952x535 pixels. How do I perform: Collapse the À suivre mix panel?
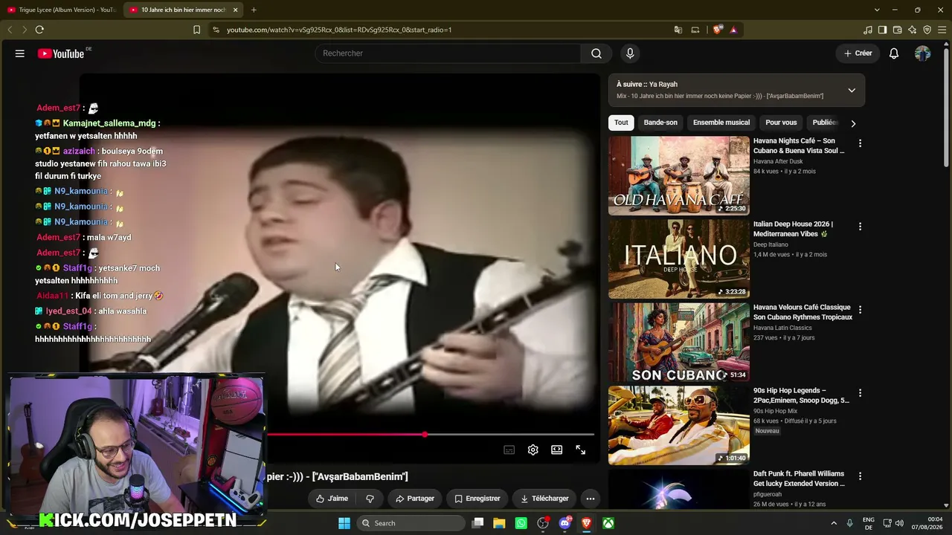(852, 91)
